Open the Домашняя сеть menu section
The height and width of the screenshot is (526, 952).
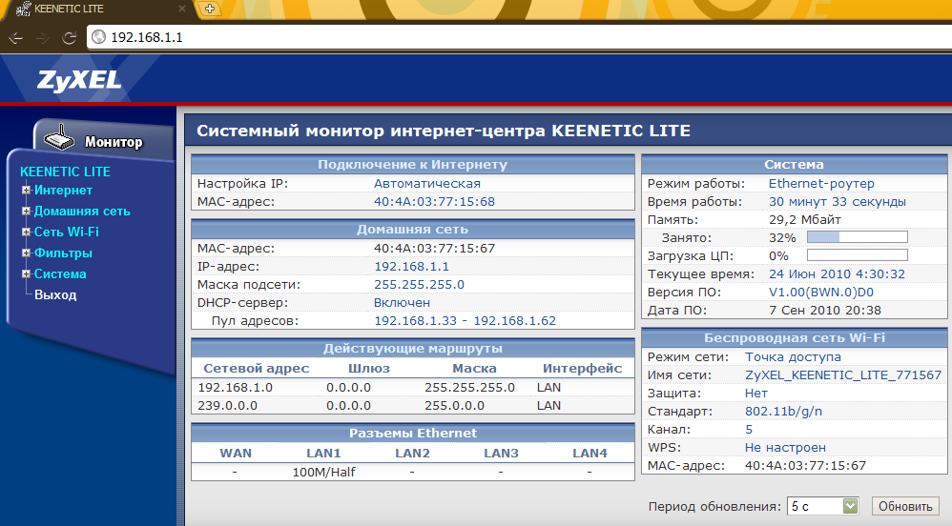pos(82,212)
